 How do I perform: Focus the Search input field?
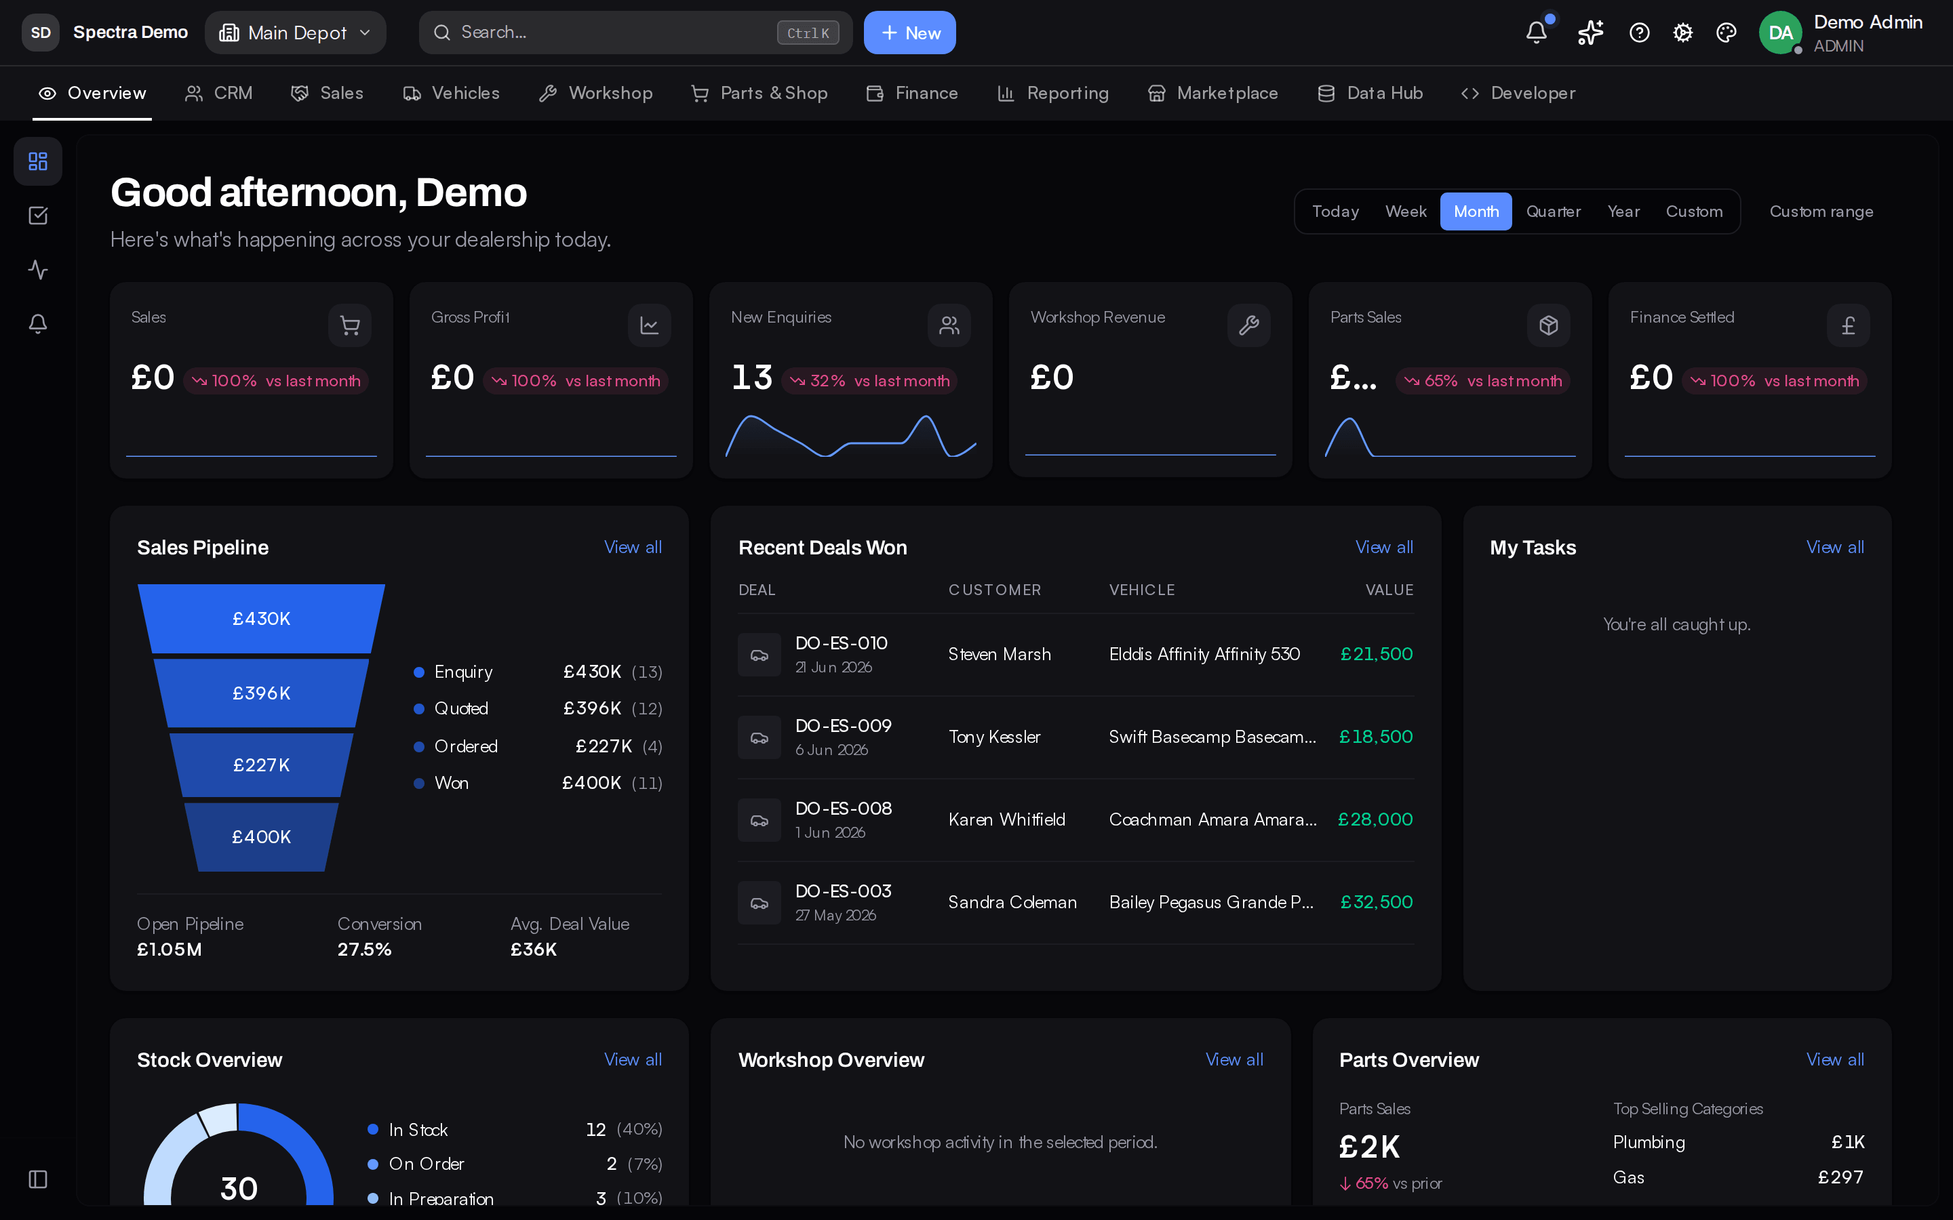(x=635, y=33)
